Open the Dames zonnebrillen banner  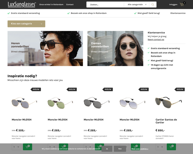pos(115,48)
